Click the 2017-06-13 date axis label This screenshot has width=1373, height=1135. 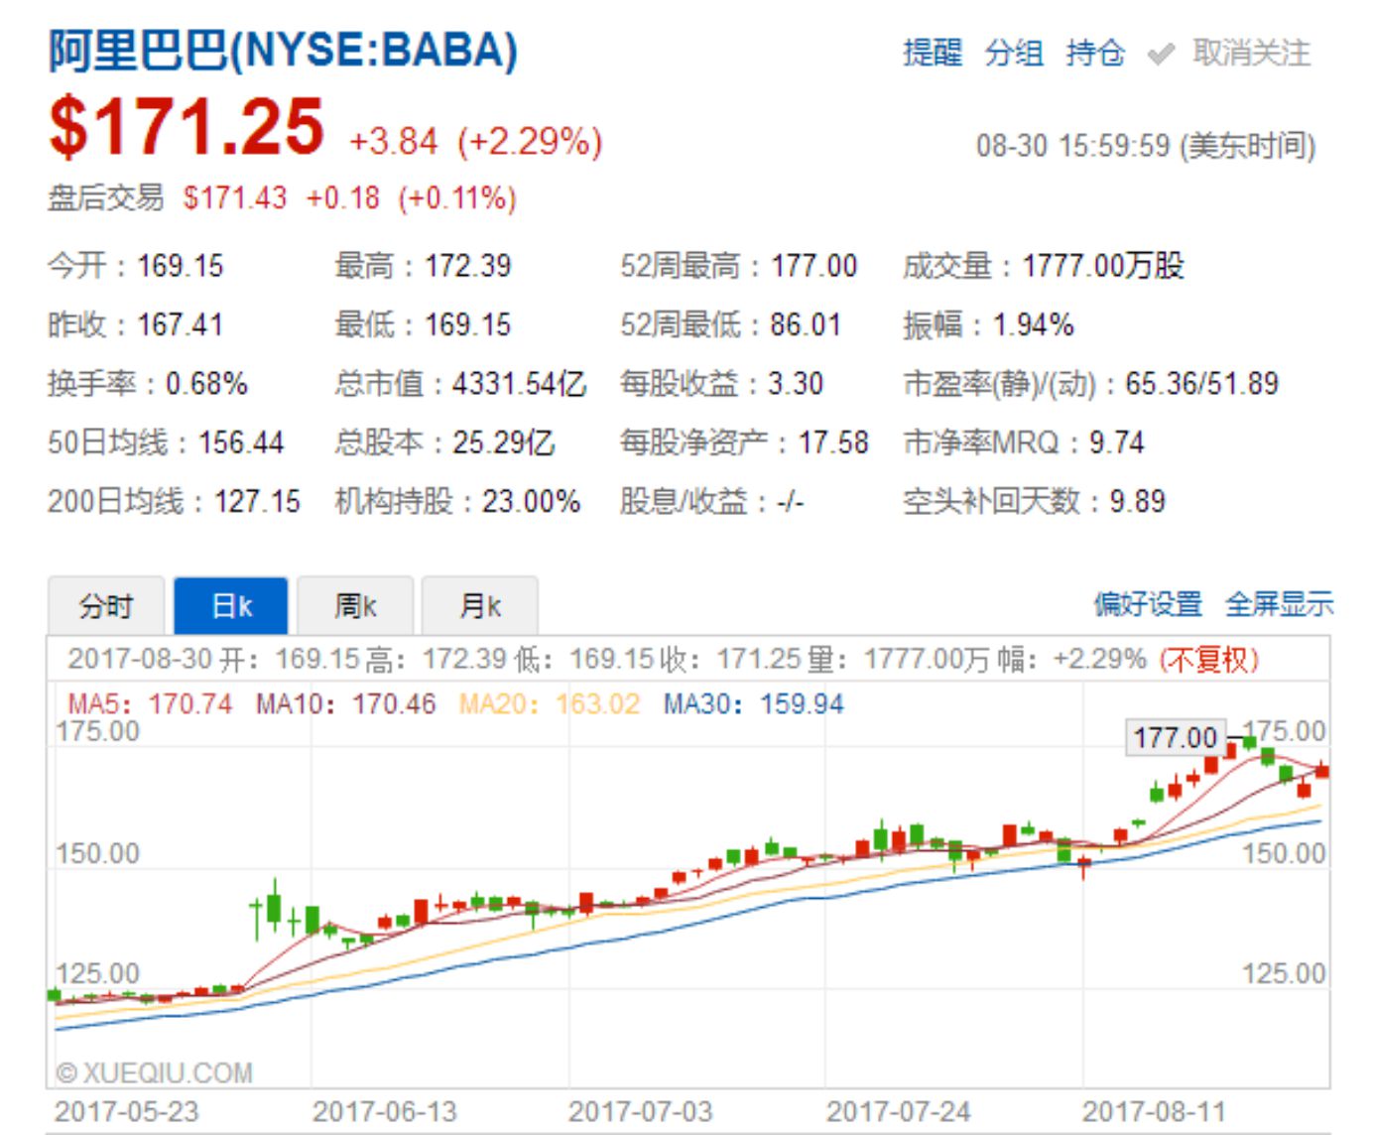point(385,1111)
